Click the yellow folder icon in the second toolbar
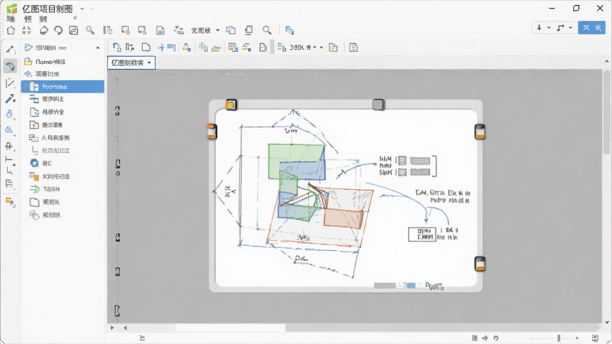Viewport: 612px width, 344px height. pos(333,47)
